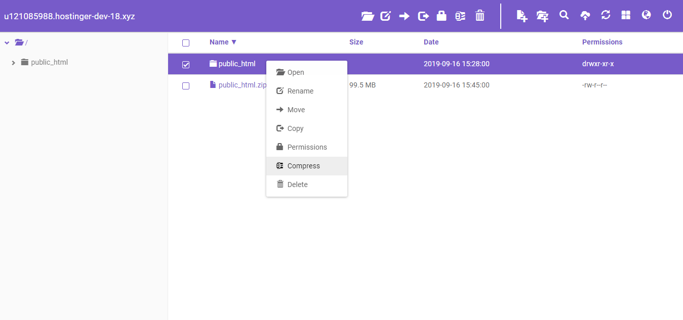Image resolution: width=683 pixels, height=320 pixels.
Task: Uncheck the public_html folder checkbox
Action: [x=186, y=65]
